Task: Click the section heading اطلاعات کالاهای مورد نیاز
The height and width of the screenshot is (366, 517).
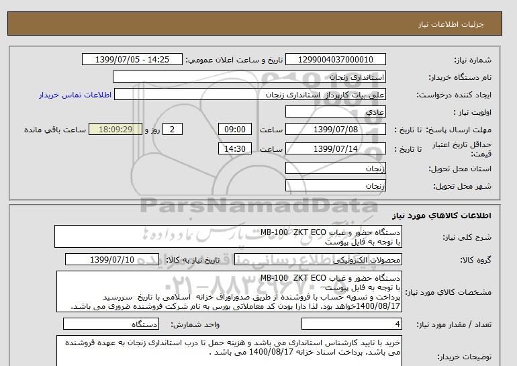Action: (x=442, y=216)
